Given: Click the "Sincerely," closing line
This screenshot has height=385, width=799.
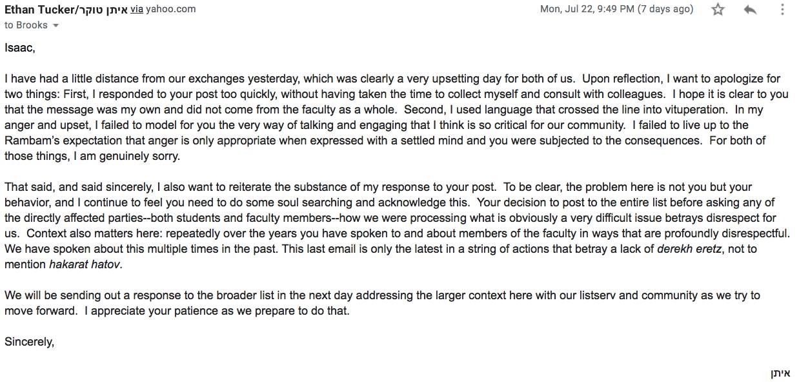Looking at the screenshot, I should 29,342.
